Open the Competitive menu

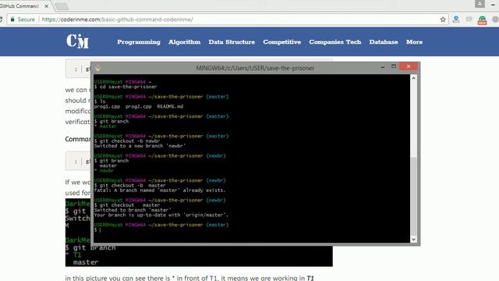tap(282, 41)
